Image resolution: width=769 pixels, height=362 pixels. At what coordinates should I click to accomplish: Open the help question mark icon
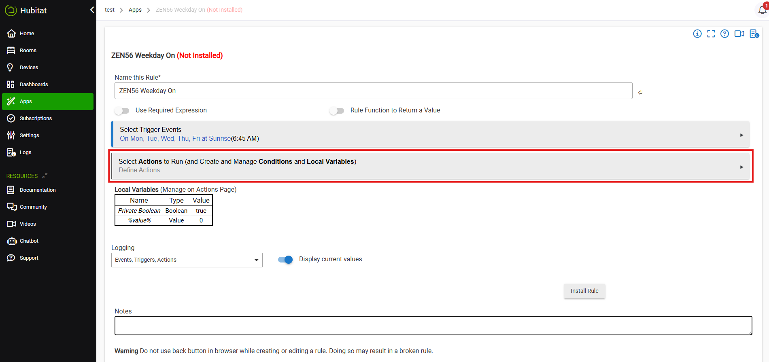click(x=724, y=34)
